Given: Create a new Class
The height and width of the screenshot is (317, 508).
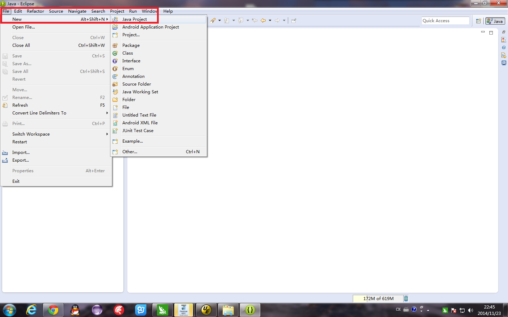Looking at the screenshot, I should tap(159, 53).
